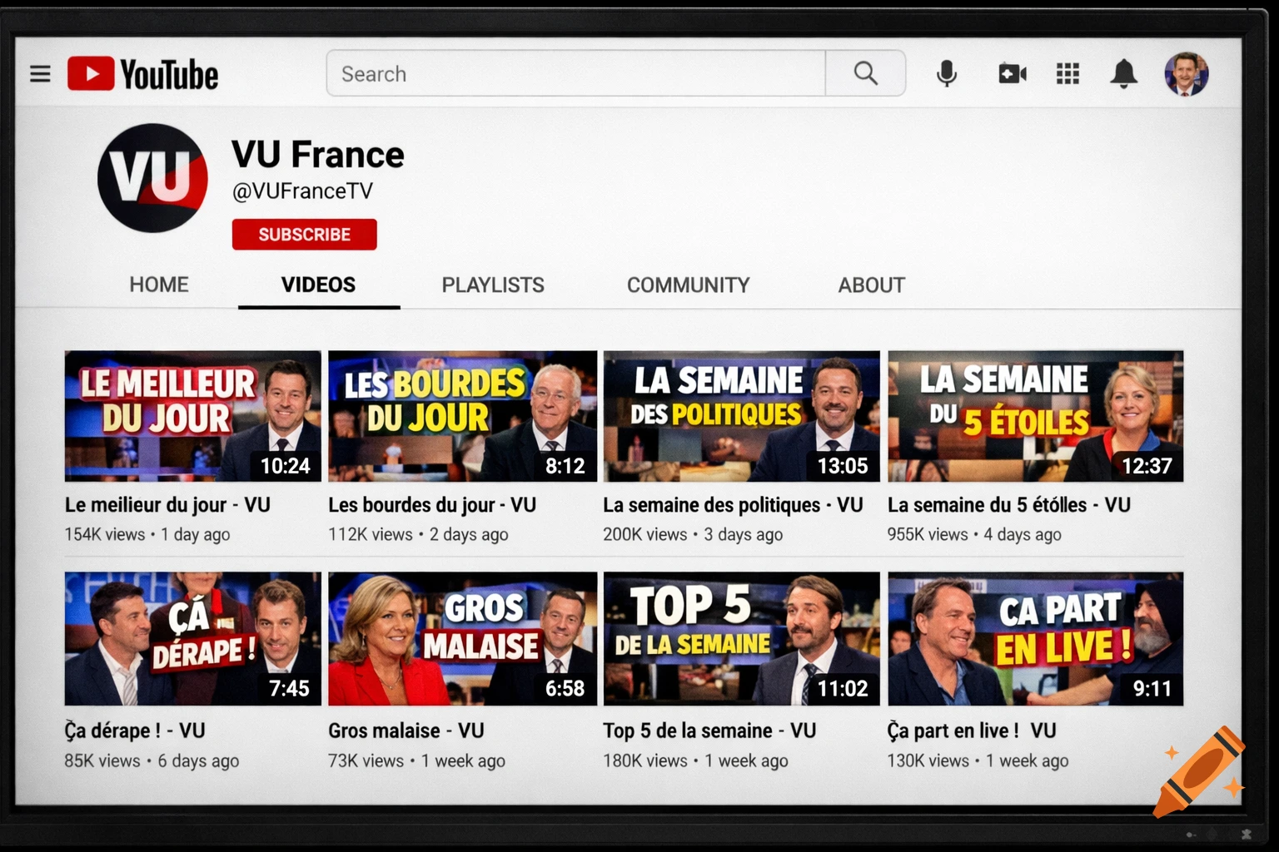Open the hamburger guide menu
The height and width of the screenshot is (852, 1279).
click(x=40, y=74)
